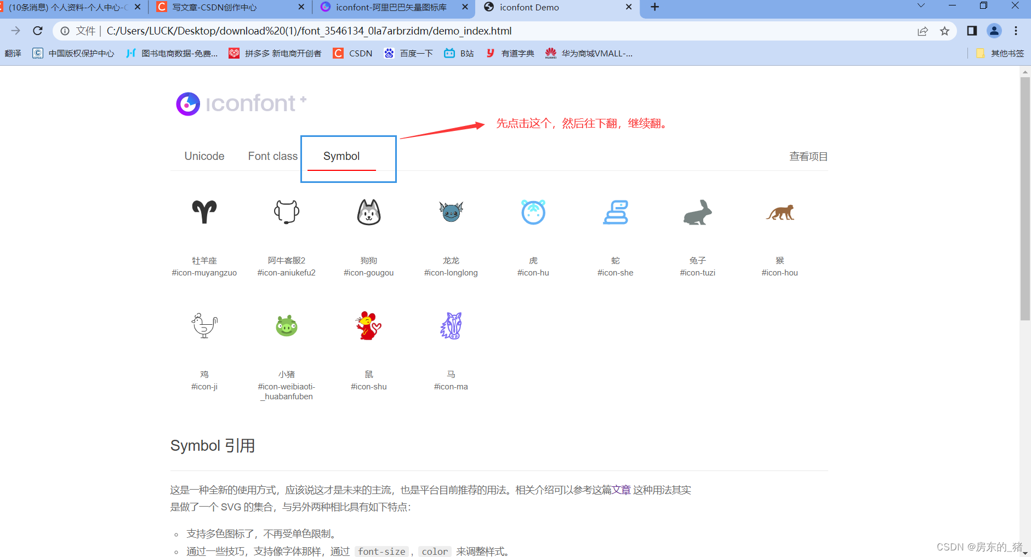Select the 龙龙 dragon icon

[x=451, y=212]
